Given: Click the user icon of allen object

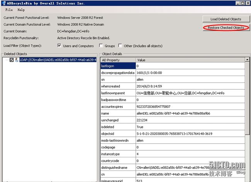Looking at the screenshot, I should [17, 60].
